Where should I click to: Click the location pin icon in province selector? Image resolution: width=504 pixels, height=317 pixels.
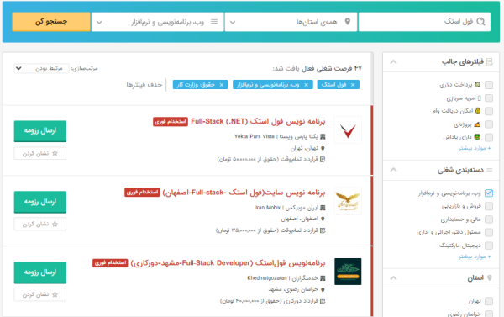click(348, 22)
